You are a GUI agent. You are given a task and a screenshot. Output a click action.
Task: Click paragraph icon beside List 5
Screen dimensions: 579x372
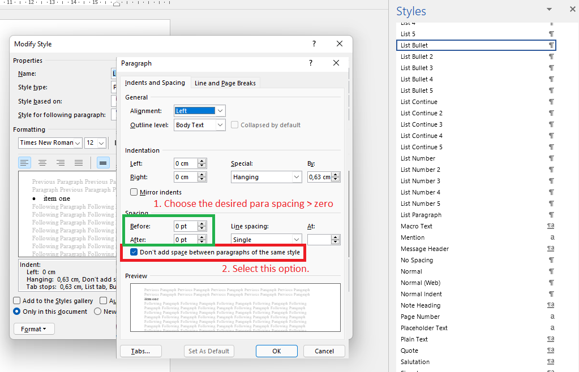(551, 34)
